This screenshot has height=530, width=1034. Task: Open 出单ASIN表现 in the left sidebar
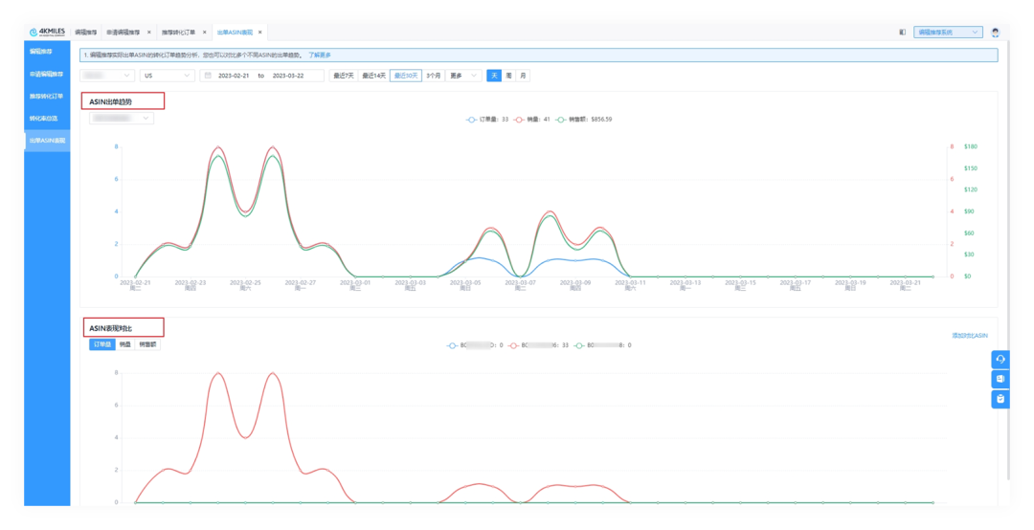[x=47, y=141]
